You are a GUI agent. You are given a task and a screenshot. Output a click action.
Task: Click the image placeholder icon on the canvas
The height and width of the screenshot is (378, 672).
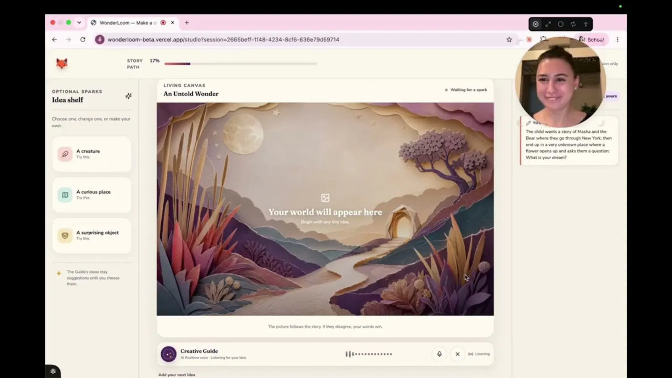click(325, 198)
